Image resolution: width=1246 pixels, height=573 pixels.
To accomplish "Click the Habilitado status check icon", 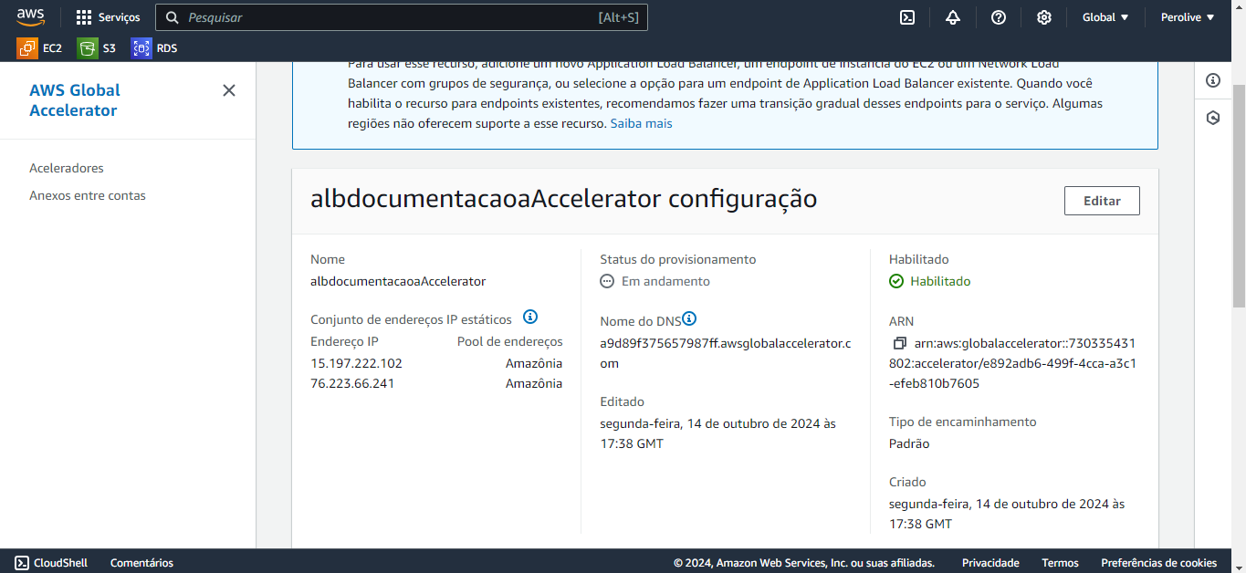I will [896, 281].
